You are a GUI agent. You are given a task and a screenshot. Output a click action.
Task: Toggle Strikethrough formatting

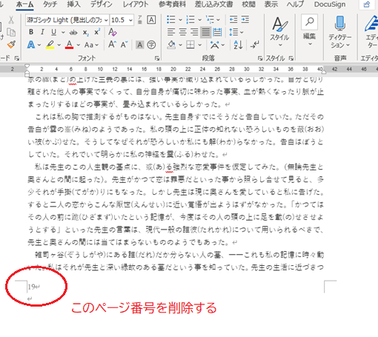point(73,33)
